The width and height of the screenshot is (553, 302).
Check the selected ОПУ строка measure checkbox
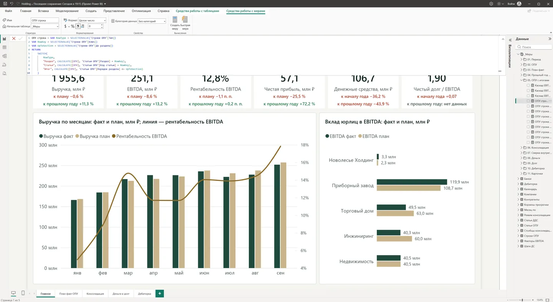tap(528, 101)
